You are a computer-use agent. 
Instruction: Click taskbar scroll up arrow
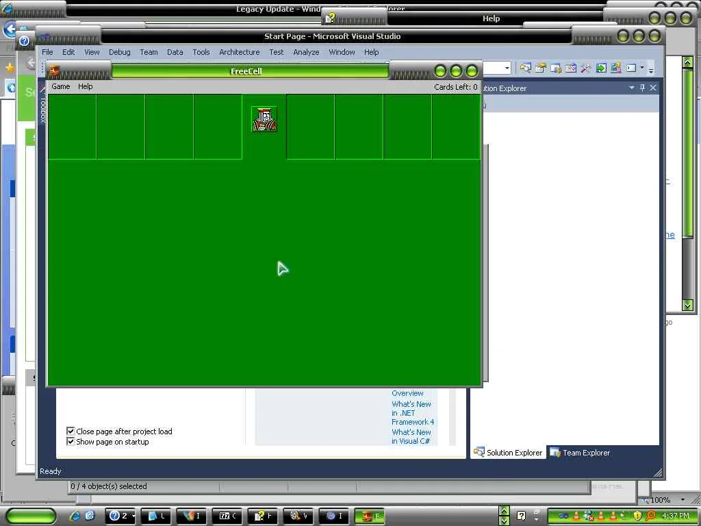(x=504, y=510)
